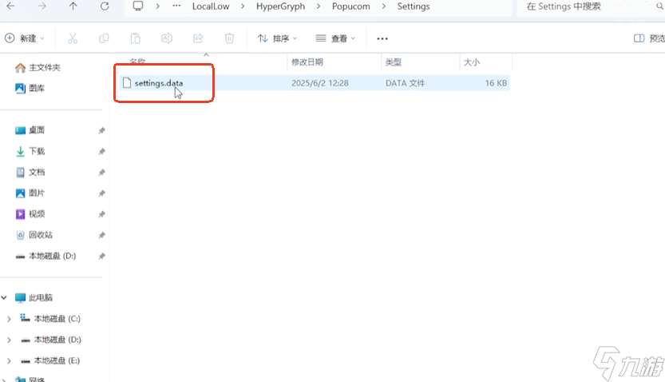Screen dimensions: 665x382
Task: Open the 排序 (Sort) dropdown menu
Action: click(277, 38)
